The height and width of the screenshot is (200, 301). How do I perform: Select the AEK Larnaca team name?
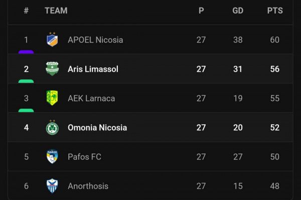(91, 98)
